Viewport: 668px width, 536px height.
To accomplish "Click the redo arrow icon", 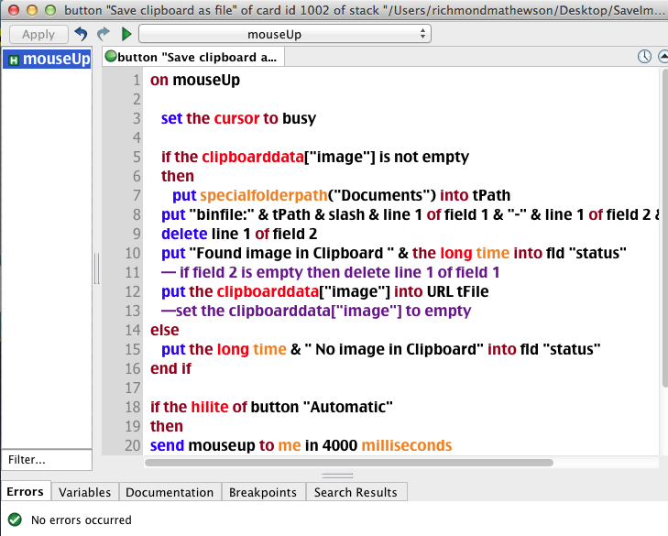I will (103, 34).
